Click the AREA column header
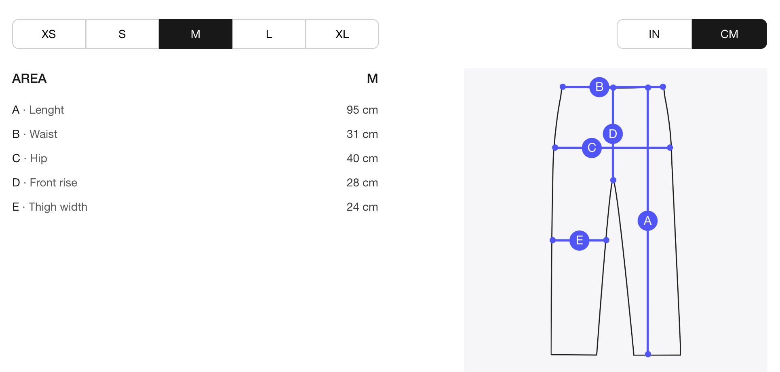The image size is (780, 372). (x=30, y=78)
